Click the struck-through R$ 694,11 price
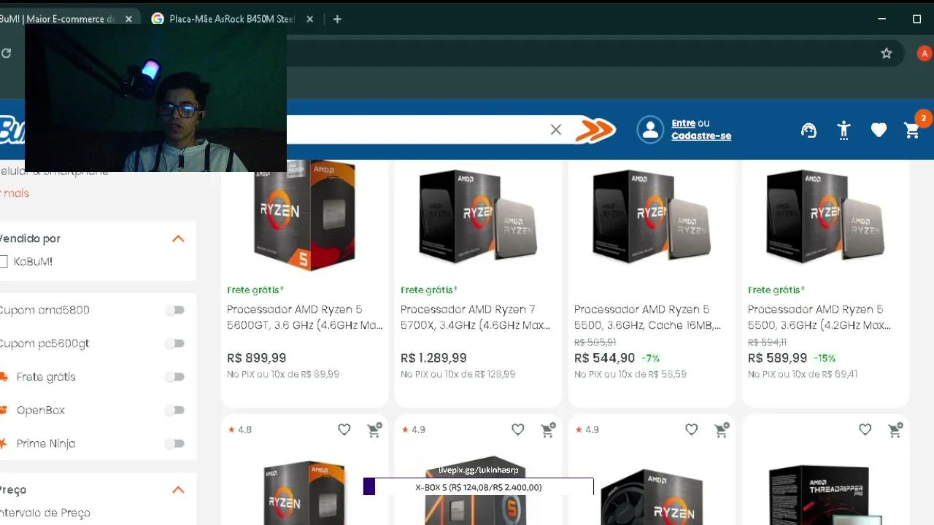 pyautogui.click(x=767, y=343)
